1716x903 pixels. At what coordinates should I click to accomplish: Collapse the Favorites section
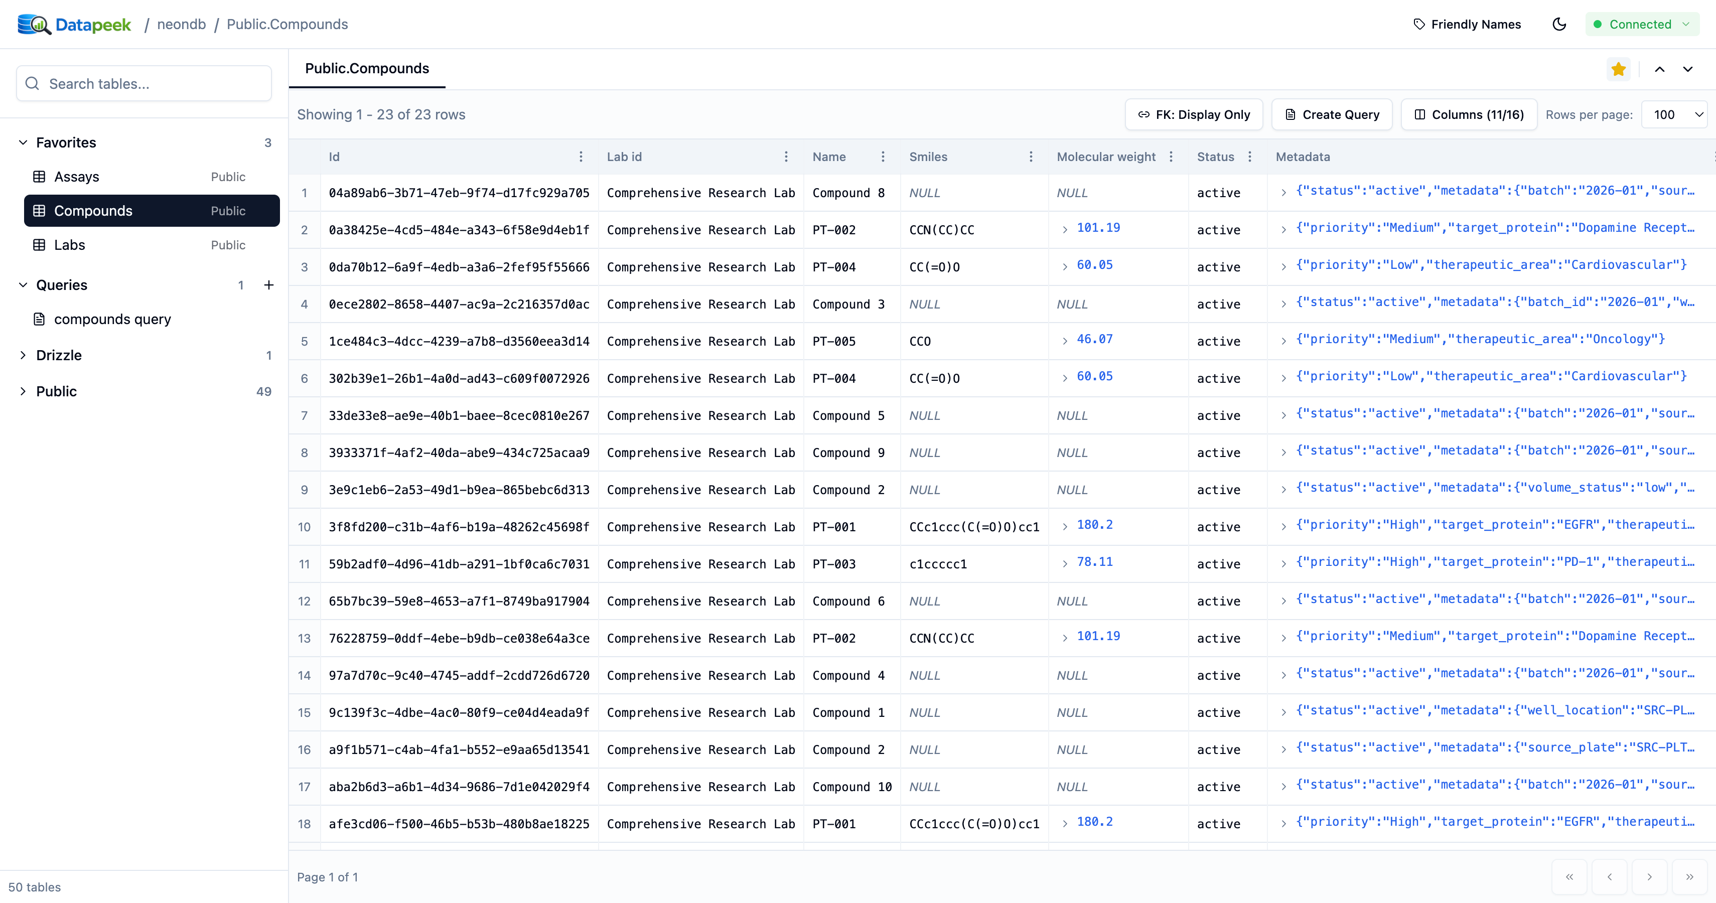click(x=23, y=142)
